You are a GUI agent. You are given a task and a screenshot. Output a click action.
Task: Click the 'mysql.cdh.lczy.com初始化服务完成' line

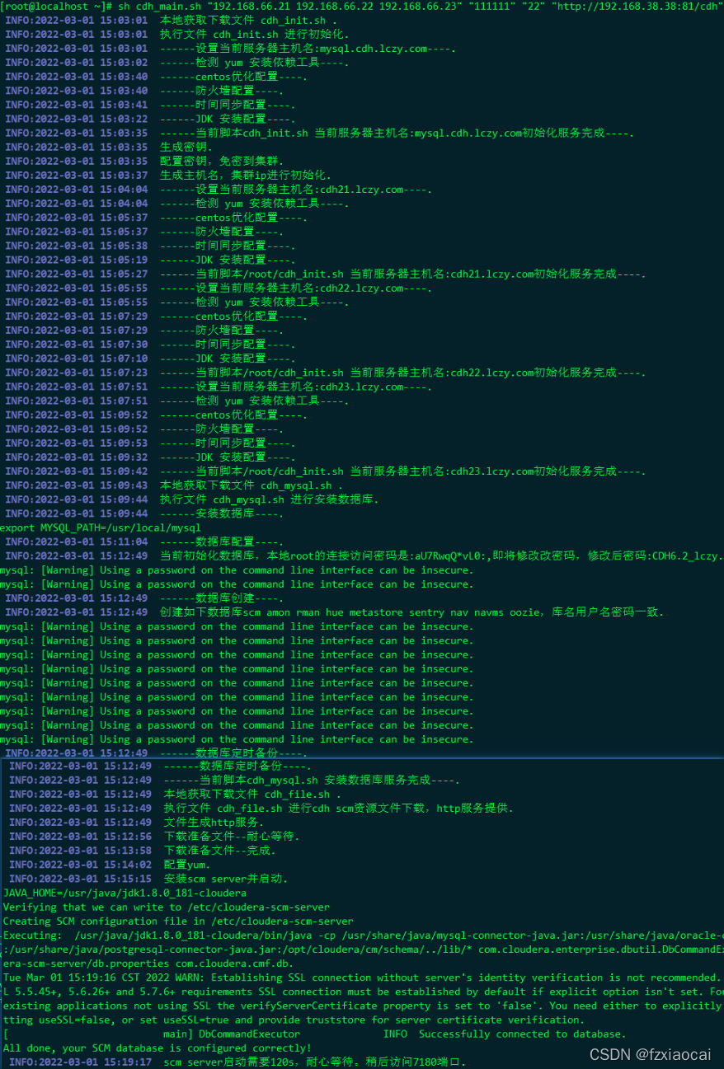point(319,133)
